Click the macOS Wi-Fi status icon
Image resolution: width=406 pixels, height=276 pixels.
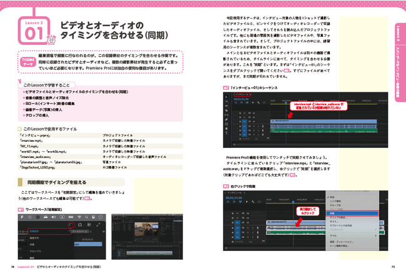point(79,217)
